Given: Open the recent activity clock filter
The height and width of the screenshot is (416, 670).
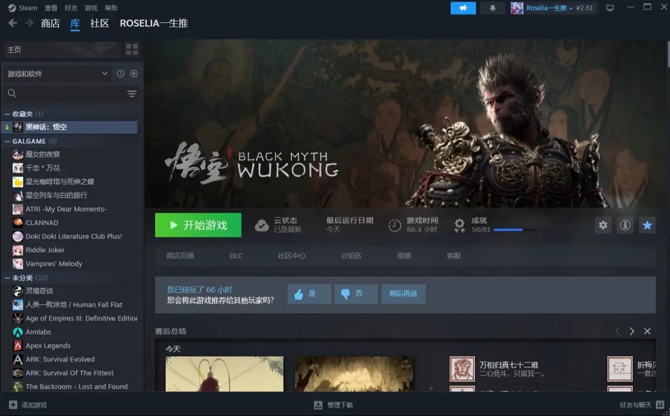Looking at the screenshot, I should [121, 74].
